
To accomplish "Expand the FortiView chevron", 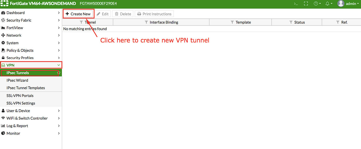I will click(x=59, y=28).
